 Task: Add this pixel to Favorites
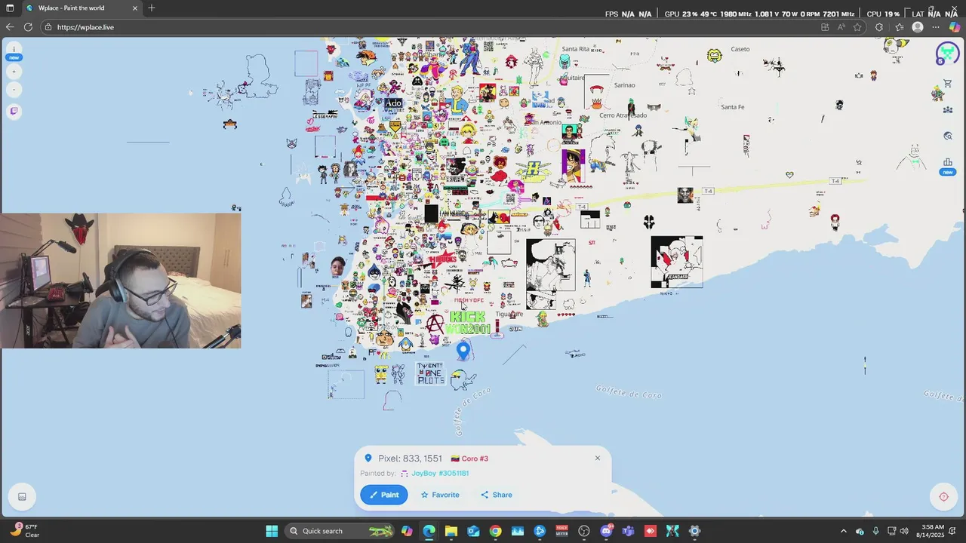(x=440, y=495)
